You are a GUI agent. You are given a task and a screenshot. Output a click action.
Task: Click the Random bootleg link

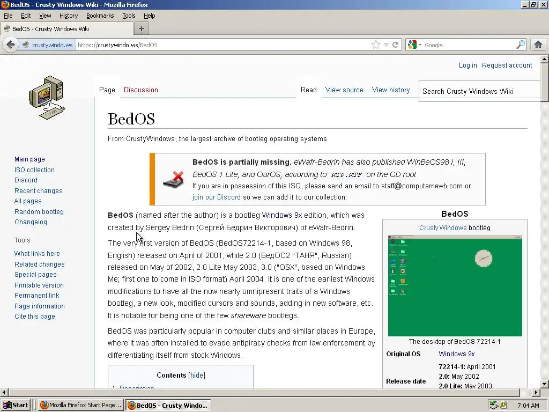[x=39, y=211]
